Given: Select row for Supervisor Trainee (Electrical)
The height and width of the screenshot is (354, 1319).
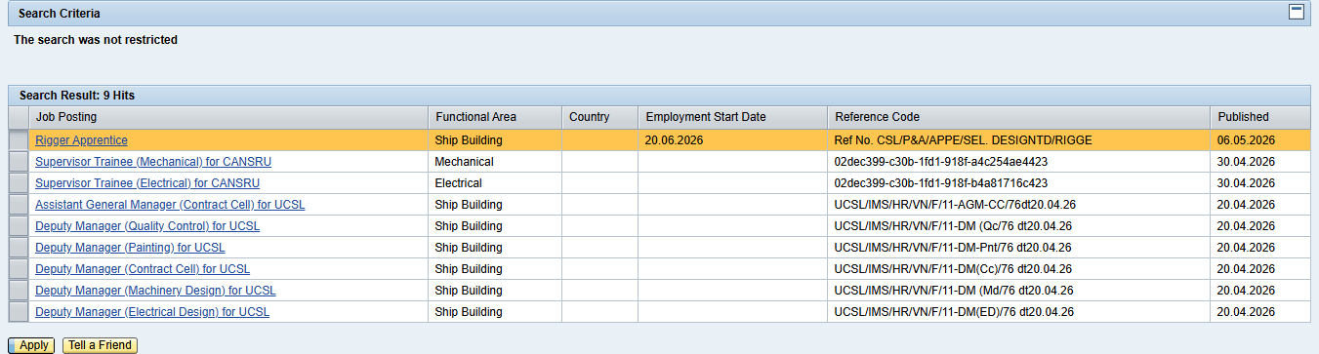Looking at the screenshot, I should [x=19, y=183].
